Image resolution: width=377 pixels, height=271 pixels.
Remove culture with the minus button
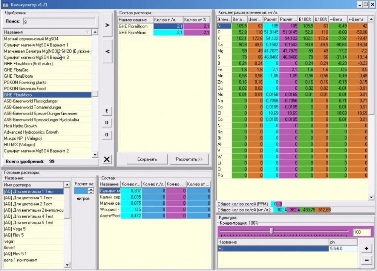[366, 260]
